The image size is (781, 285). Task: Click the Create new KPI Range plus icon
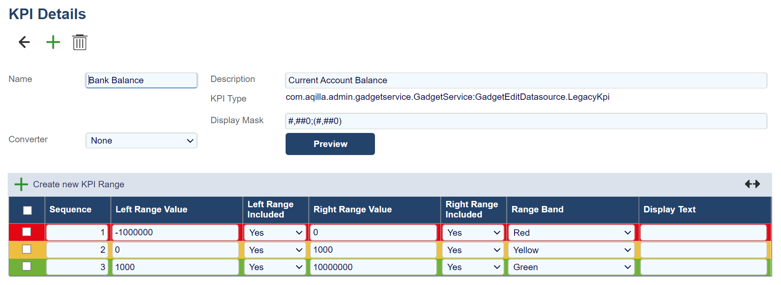[21, 184]
